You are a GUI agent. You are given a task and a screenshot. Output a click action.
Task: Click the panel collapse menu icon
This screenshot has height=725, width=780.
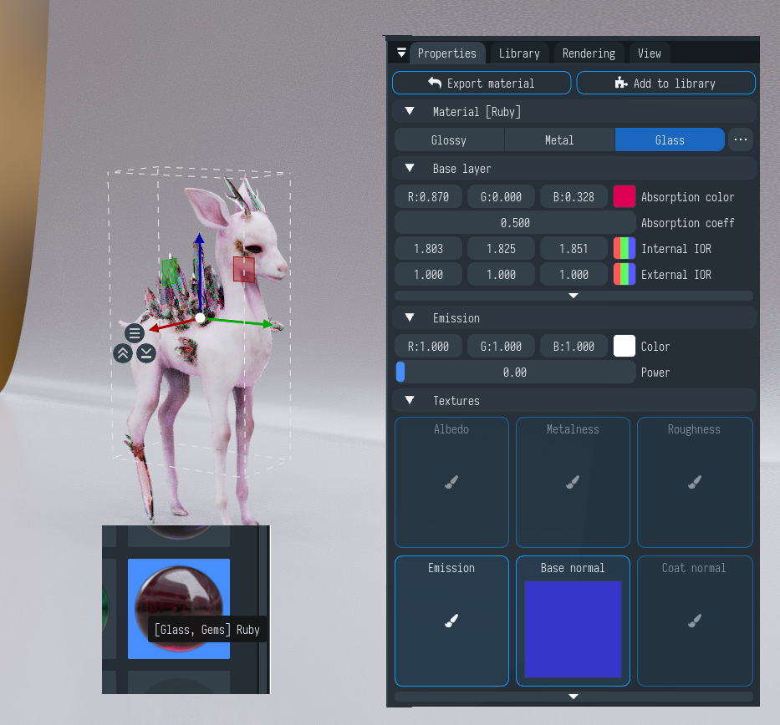pos(401,53)
